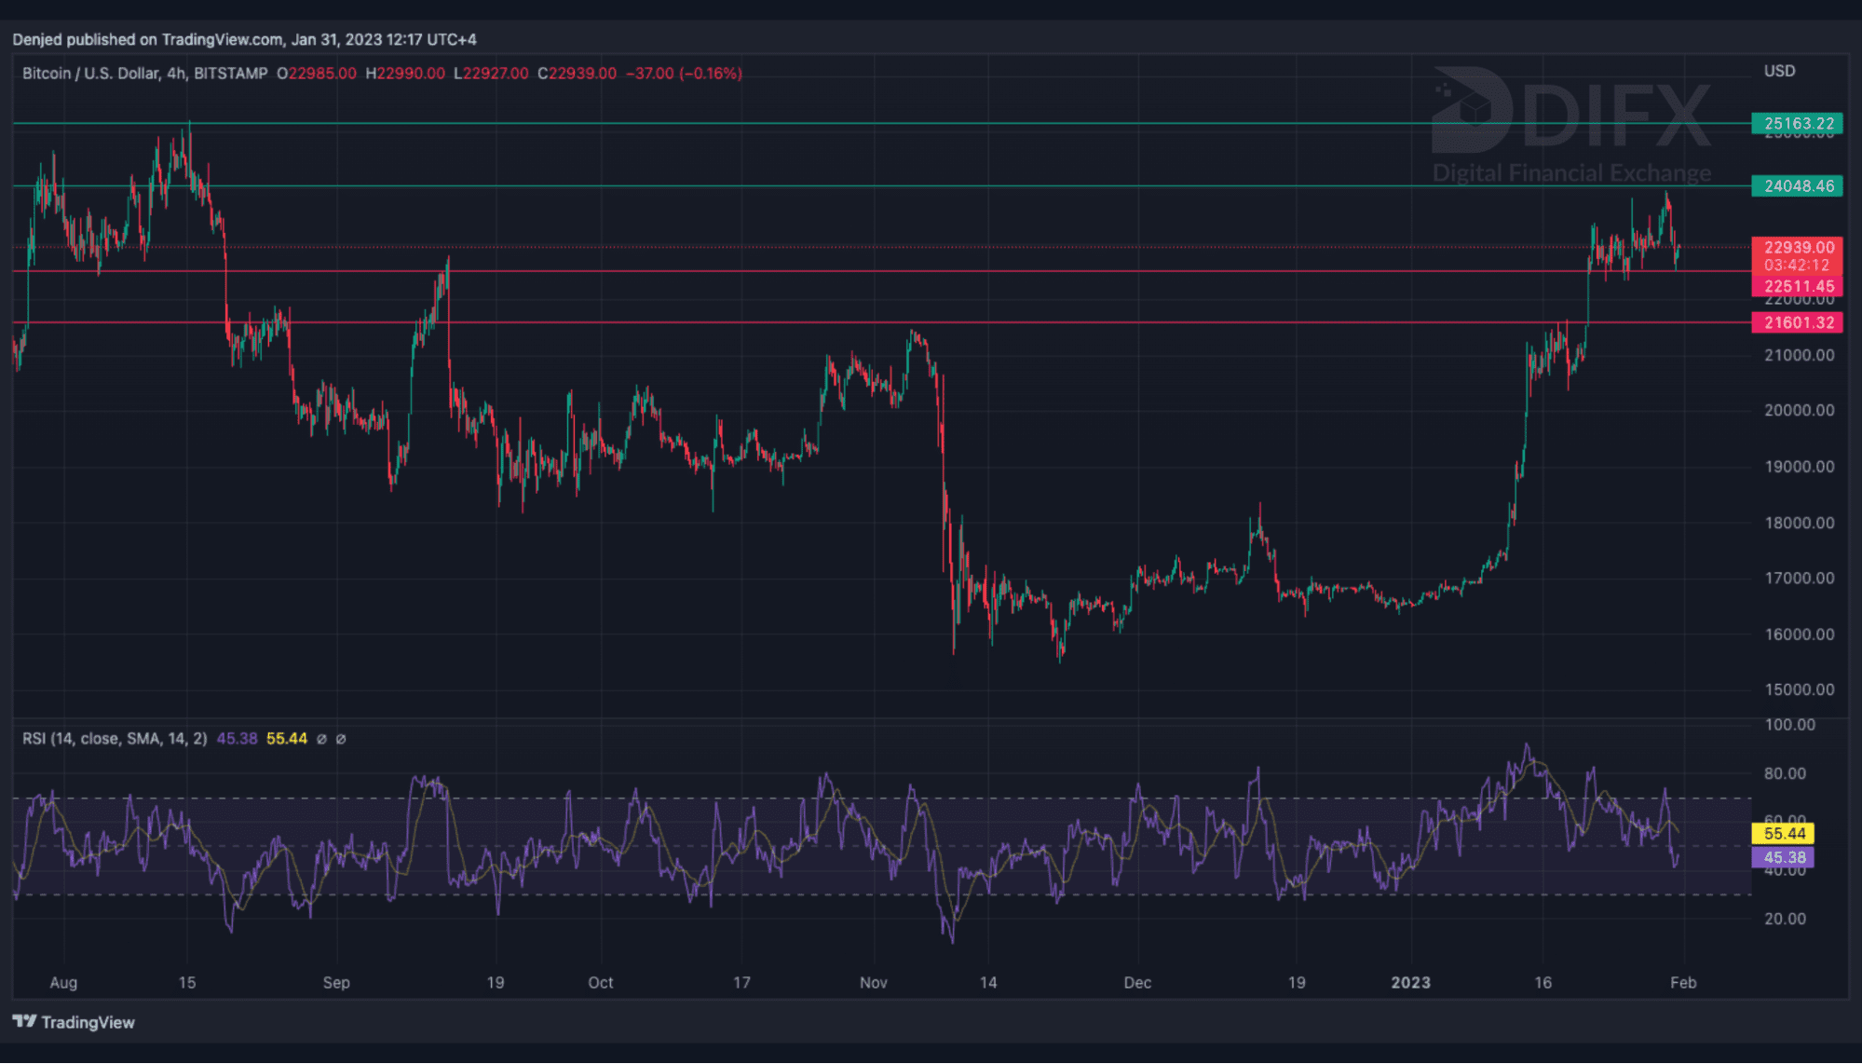Click the Nov label on time axis
Screen dimensions: 1862x1064
pyautogui.click(x=873, y=983)
